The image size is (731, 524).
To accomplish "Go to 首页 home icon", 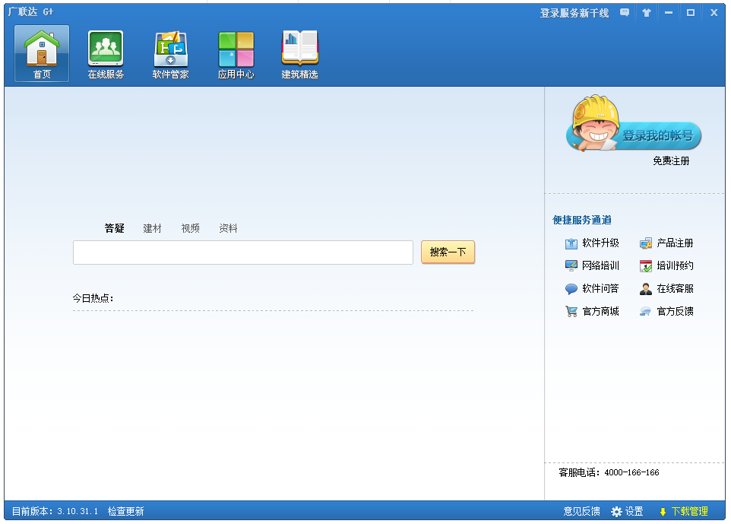I will coord(42,54).
